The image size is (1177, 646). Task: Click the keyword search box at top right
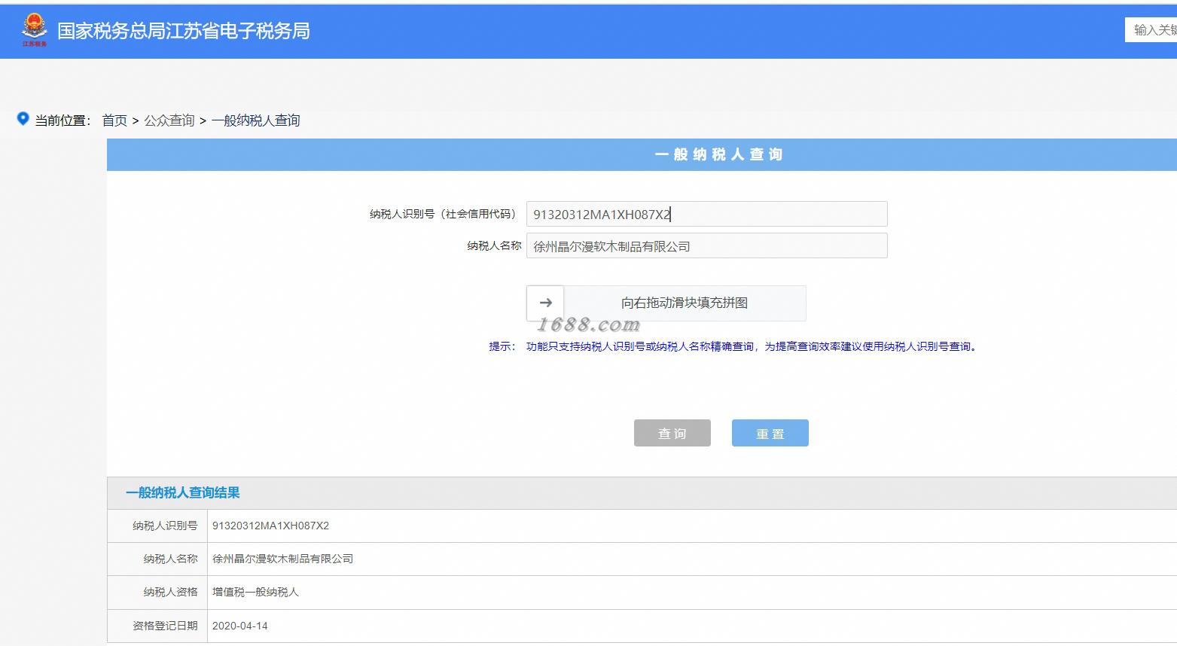(x=1151, y=30)
